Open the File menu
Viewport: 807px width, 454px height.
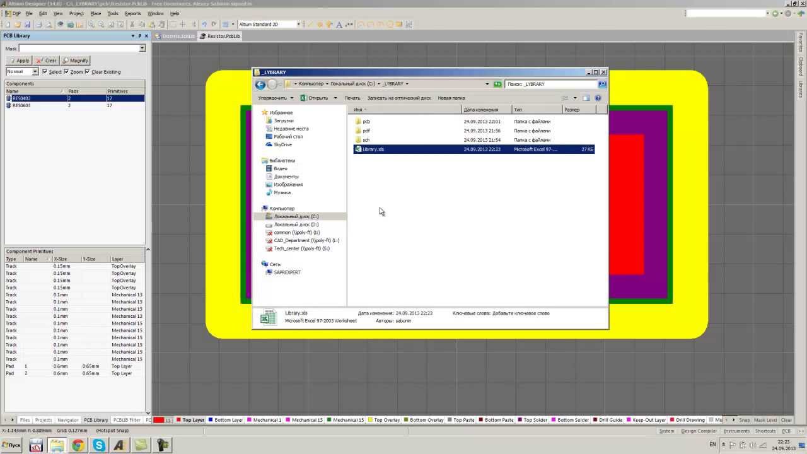point(29,13)
